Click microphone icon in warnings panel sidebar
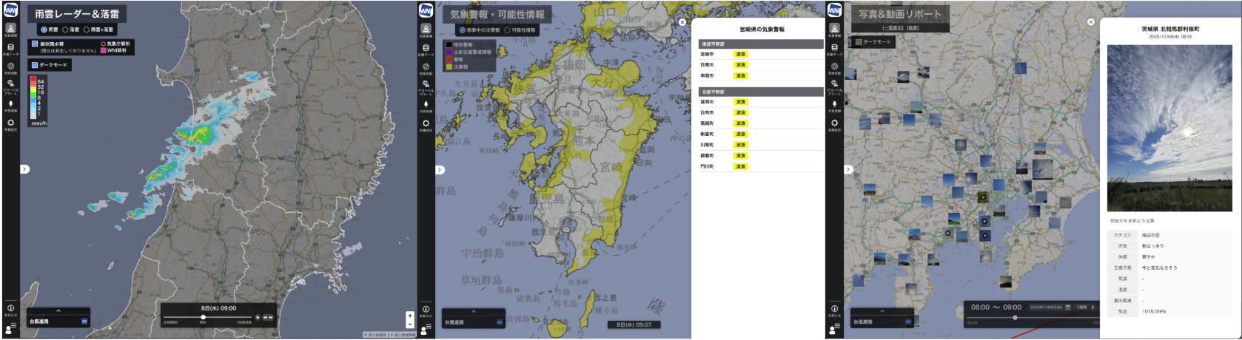This screenshot has width=1242, height=340. coord(426,105)
